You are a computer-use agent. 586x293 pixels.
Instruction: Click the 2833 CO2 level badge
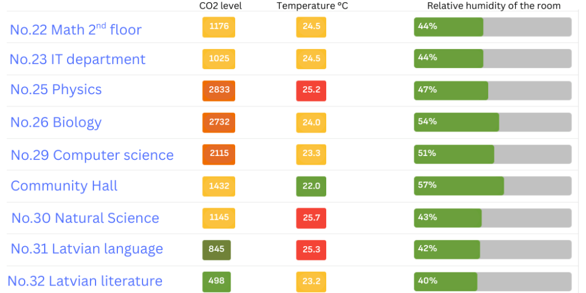coord(219,90)
